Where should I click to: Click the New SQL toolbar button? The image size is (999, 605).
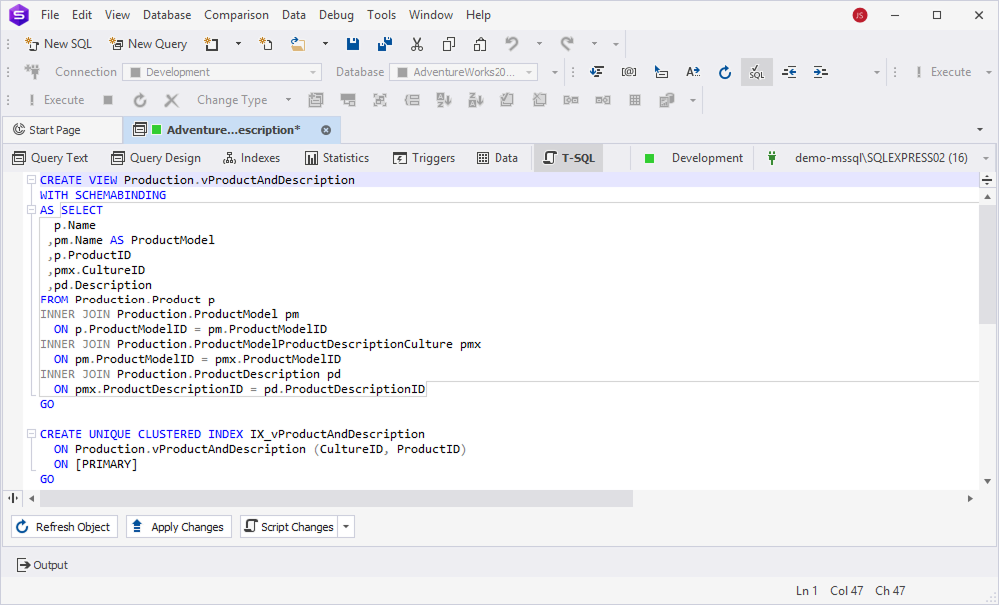tap(58, 44)
